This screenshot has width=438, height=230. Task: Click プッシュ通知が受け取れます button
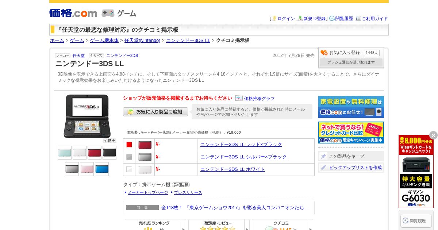coord(351,62)
